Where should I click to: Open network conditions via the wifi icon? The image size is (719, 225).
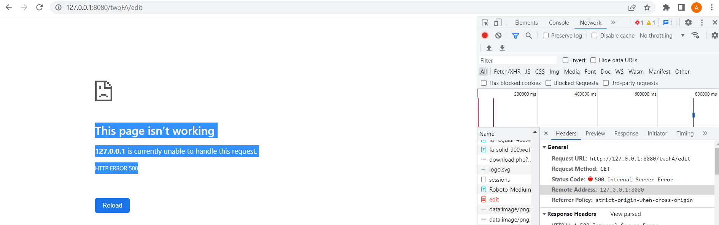696,35
